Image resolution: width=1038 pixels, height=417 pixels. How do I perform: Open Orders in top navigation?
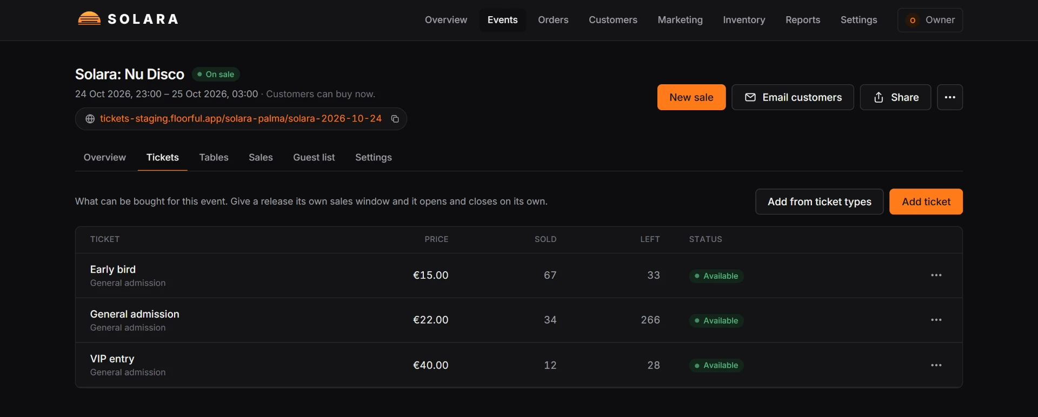coord(553,20)
